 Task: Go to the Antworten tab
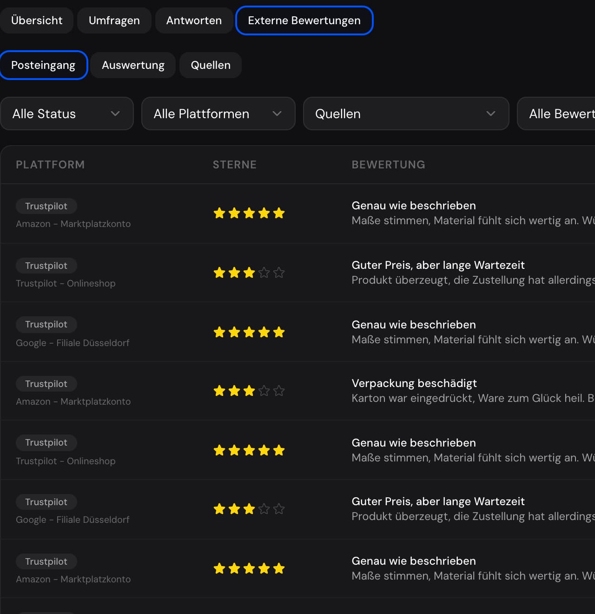click(194, 20)
